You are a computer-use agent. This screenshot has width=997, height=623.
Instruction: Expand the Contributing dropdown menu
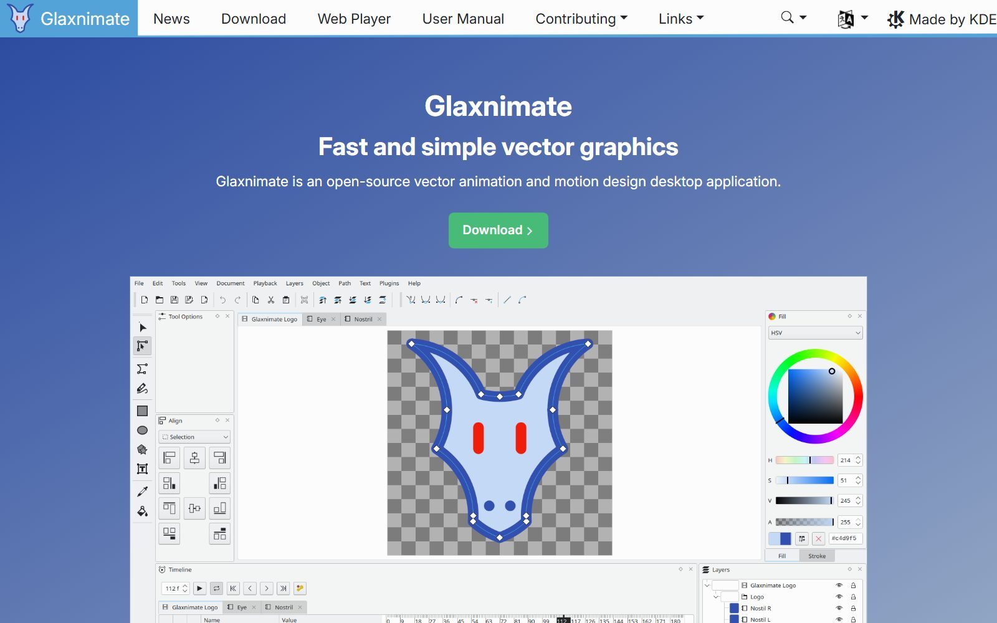[581, 19]
